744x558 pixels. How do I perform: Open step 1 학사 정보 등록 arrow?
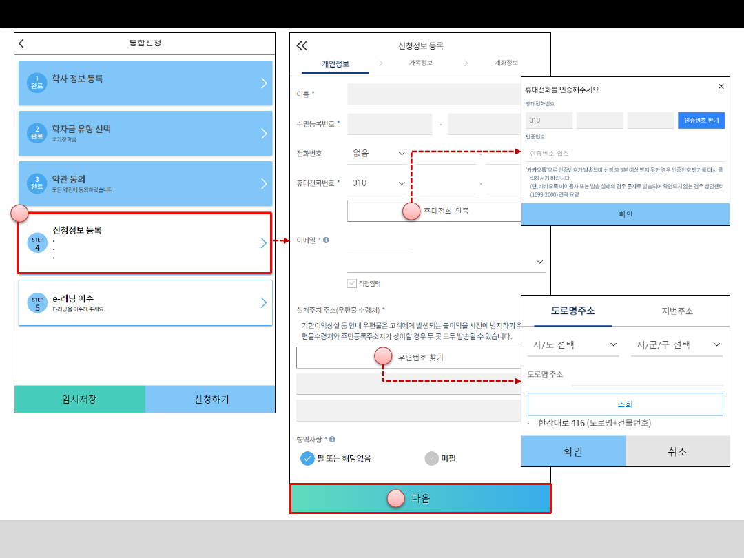pyautogui.click(x=264, y=83)
